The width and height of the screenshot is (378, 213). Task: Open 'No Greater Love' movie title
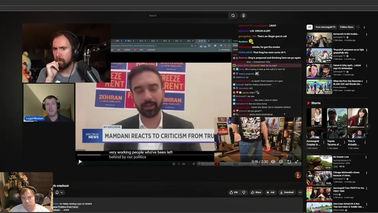pos(341,157)
